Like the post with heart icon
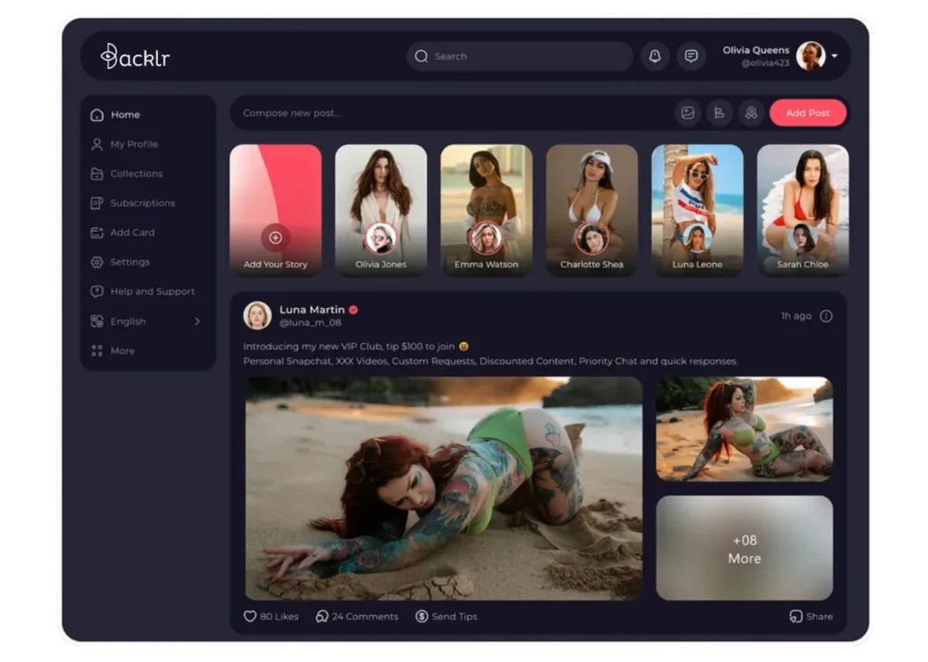928x662 pixels. point(250,617)
